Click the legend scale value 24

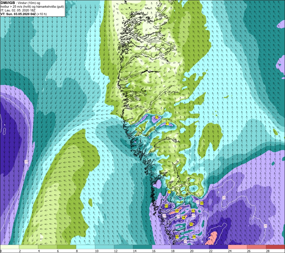point(230,251)
